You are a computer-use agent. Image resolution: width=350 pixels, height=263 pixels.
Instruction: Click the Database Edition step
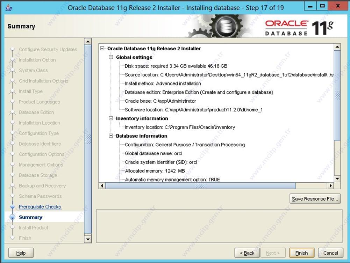click(36, 112)
